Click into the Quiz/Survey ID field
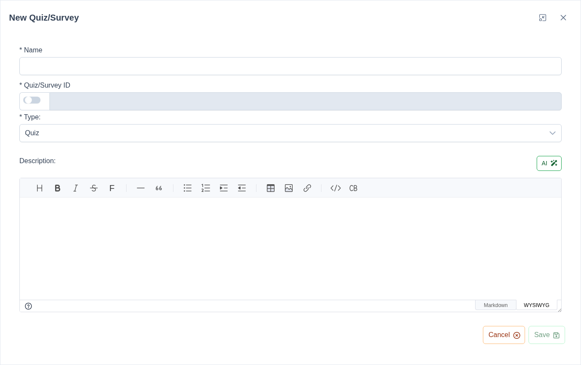Viewport: 581px width, 365px height. click(x=306, y=101)
